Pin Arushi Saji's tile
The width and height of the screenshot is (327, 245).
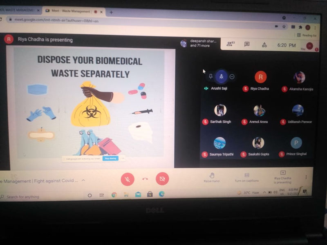click(211, 76)
